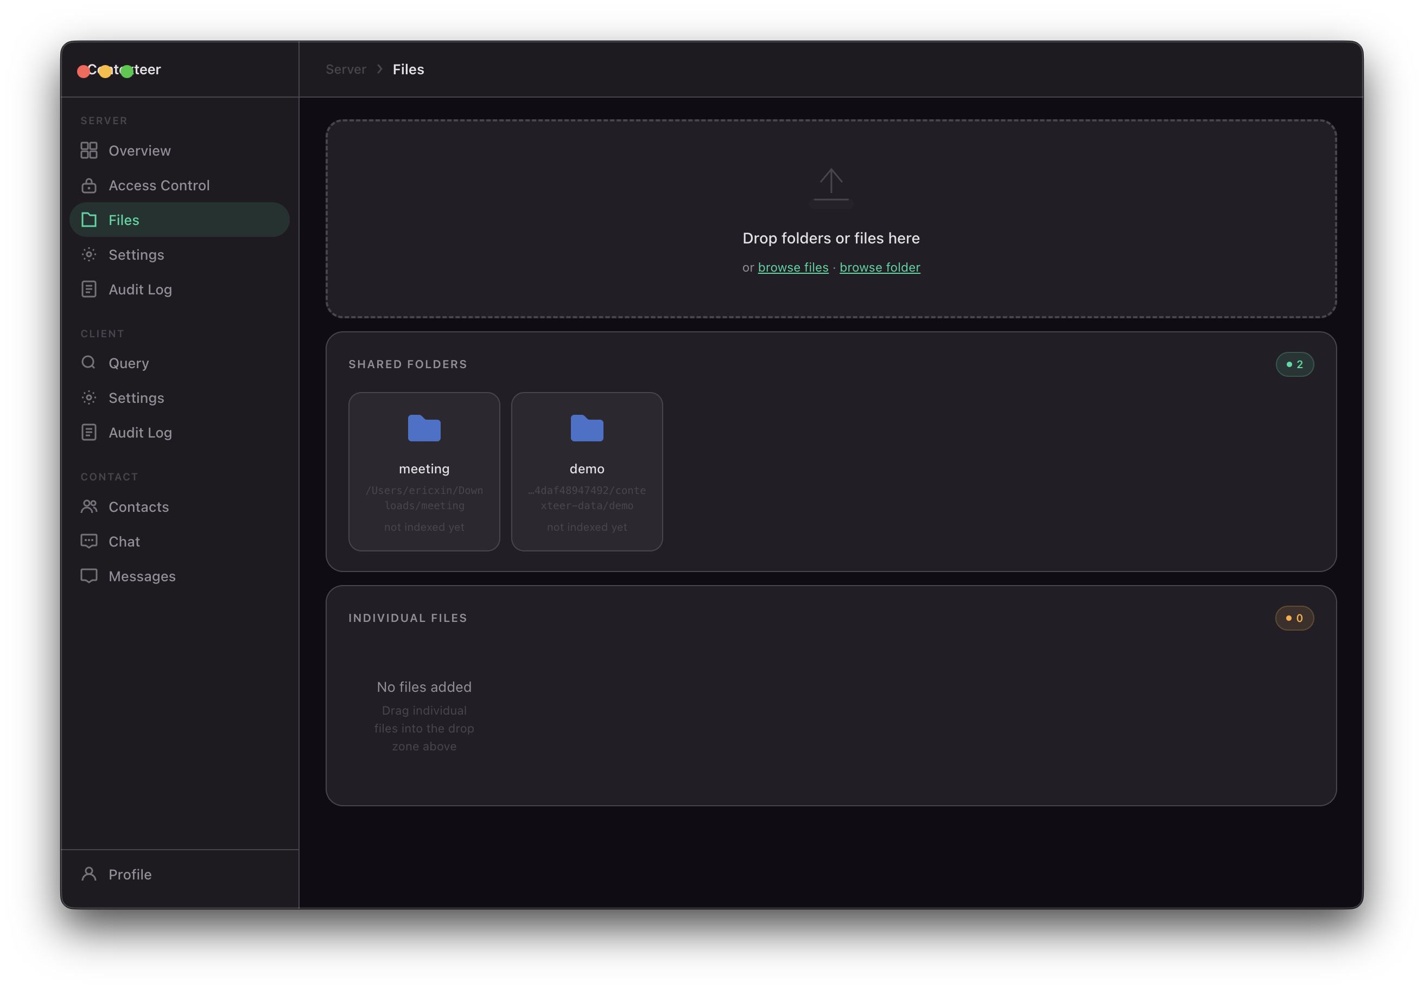Open Messages in the sidebar
Screen dimensions: 1424x989
142,576
